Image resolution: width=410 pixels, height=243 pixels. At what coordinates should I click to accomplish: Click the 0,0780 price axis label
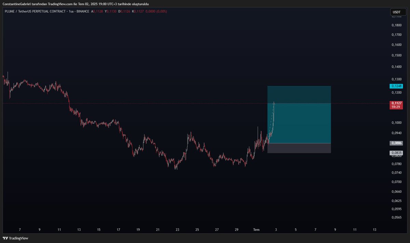(x=396, y=164)
